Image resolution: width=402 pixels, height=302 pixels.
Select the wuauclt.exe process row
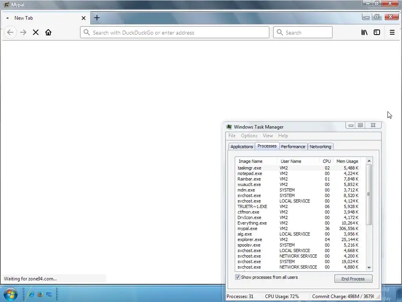click(x=298, y=184)
